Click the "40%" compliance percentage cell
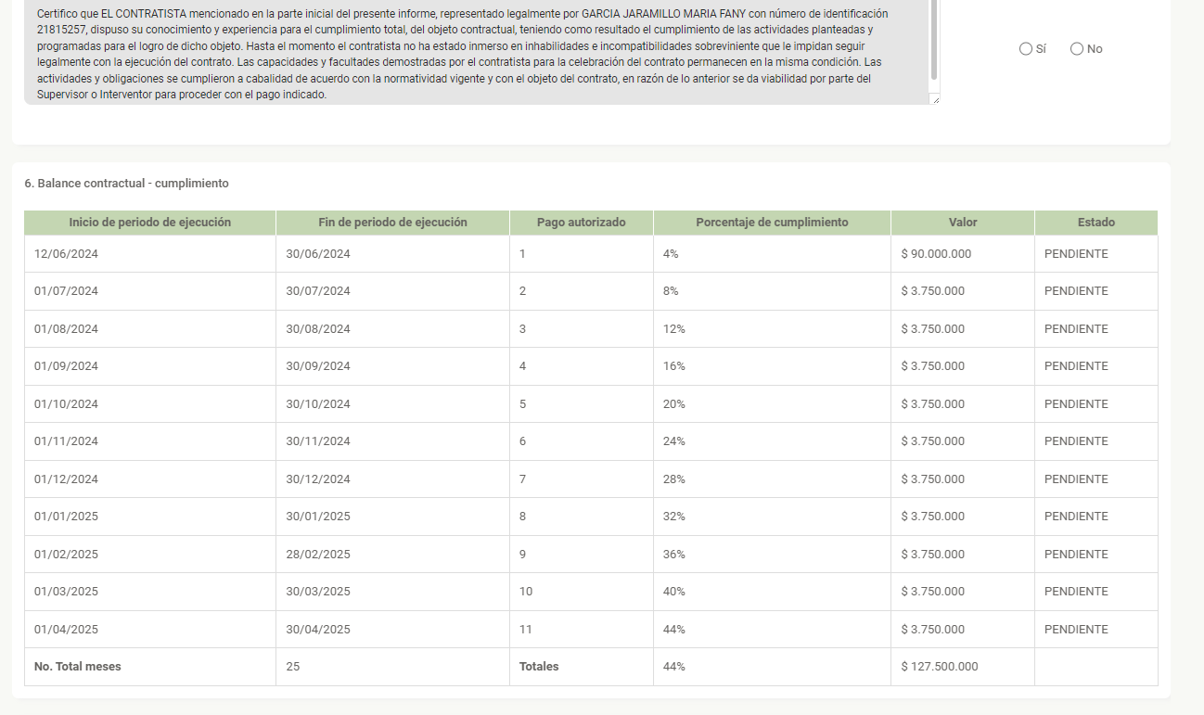The height and width of the screenshot is (715, 1204). tap(772, 592)
